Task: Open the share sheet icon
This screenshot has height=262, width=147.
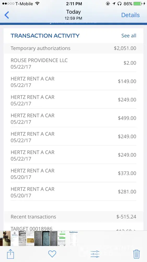Action: 10,254
